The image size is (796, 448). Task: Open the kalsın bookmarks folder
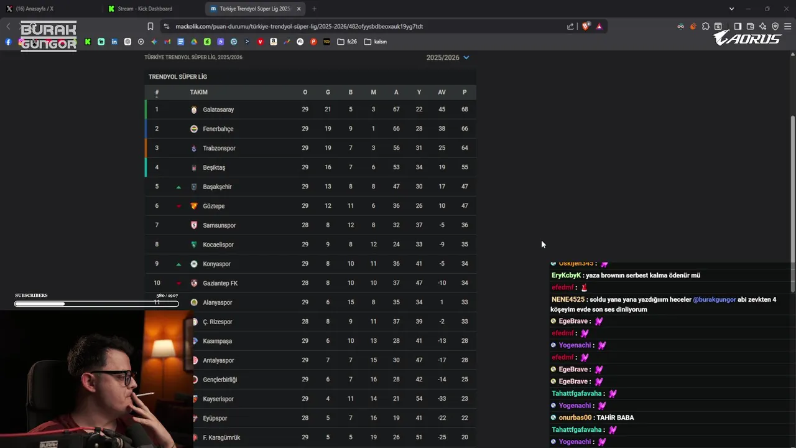376,42
